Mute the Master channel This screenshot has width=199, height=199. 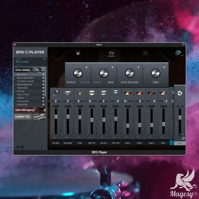coord(183,134)
